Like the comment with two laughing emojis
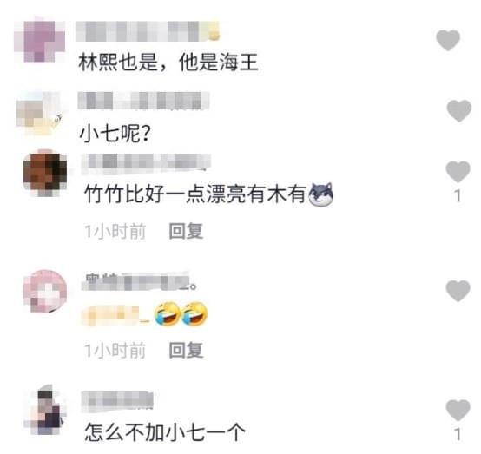Image resolution: width=481 pixels, height=454 pixels. (458, 291)
